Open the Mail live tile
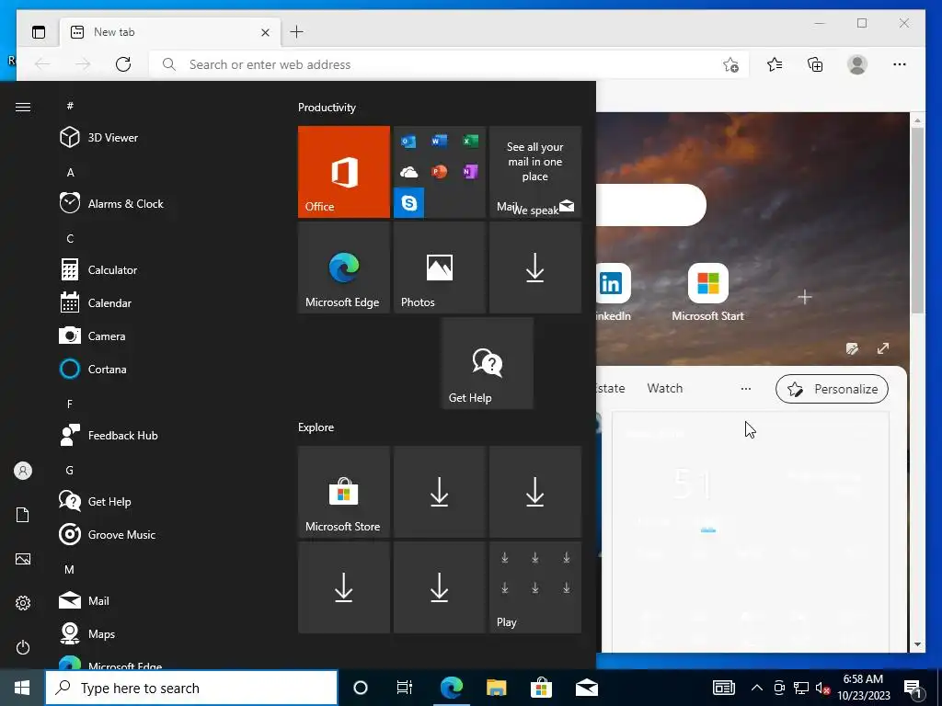942x706 pixels. coord(535,172)
